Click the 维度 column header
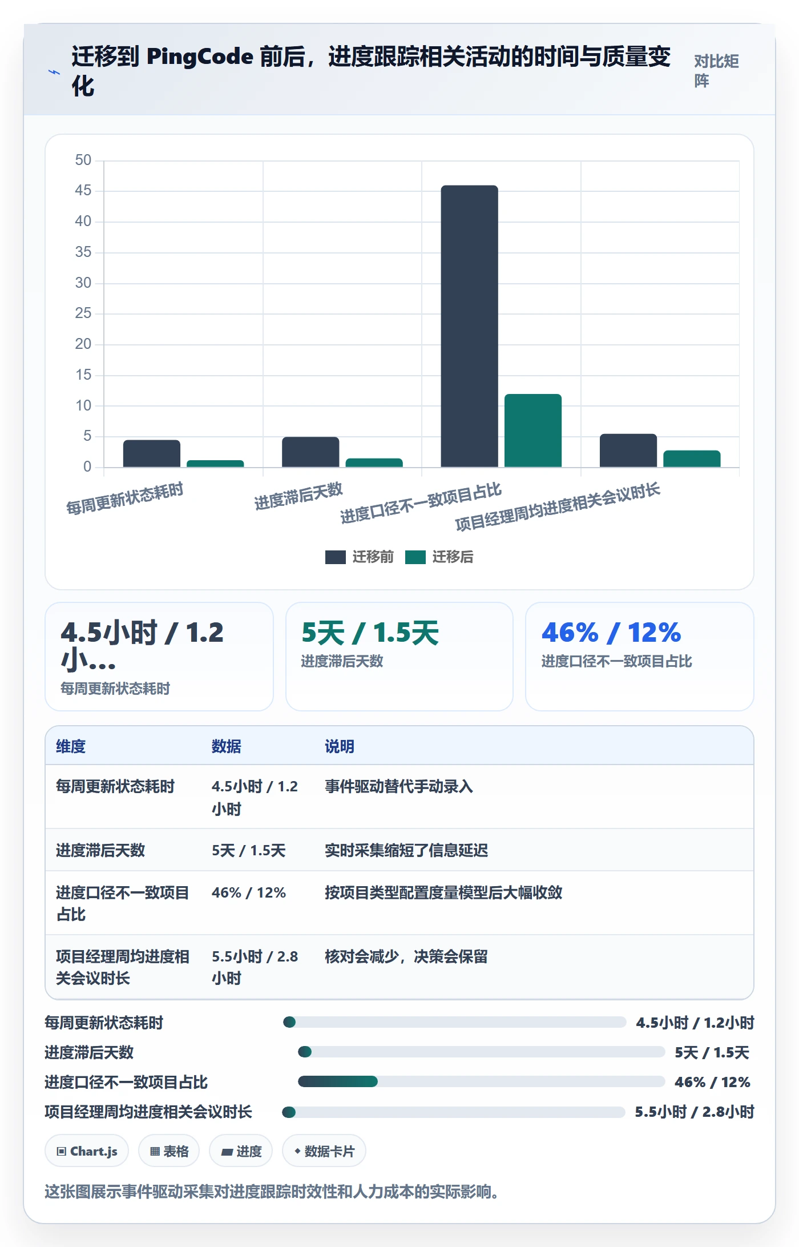 tap(71, 746)
